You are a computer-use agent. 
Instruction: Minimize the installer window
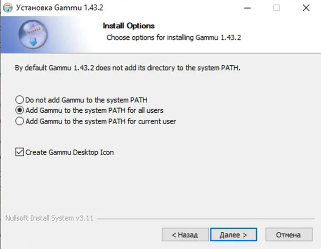[x=247, y=7]
